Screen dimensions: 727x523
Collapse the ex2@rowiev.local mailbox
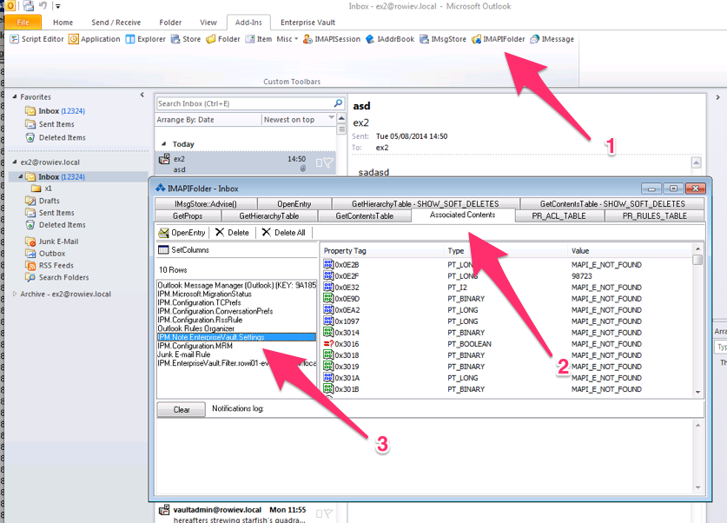15,162
